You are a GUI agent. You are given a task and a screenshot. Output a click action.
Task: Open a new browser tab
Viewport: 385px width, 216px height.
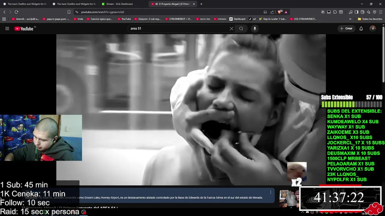click(201, 4)
